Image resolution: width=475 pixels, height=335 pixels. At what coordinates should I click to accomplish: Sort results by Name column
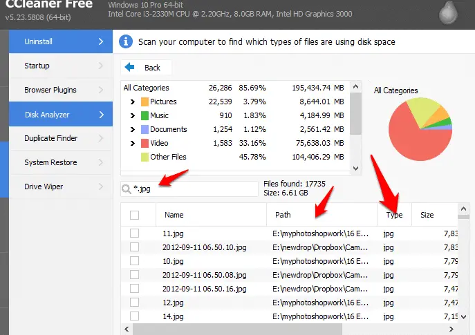tap(211, 215)
